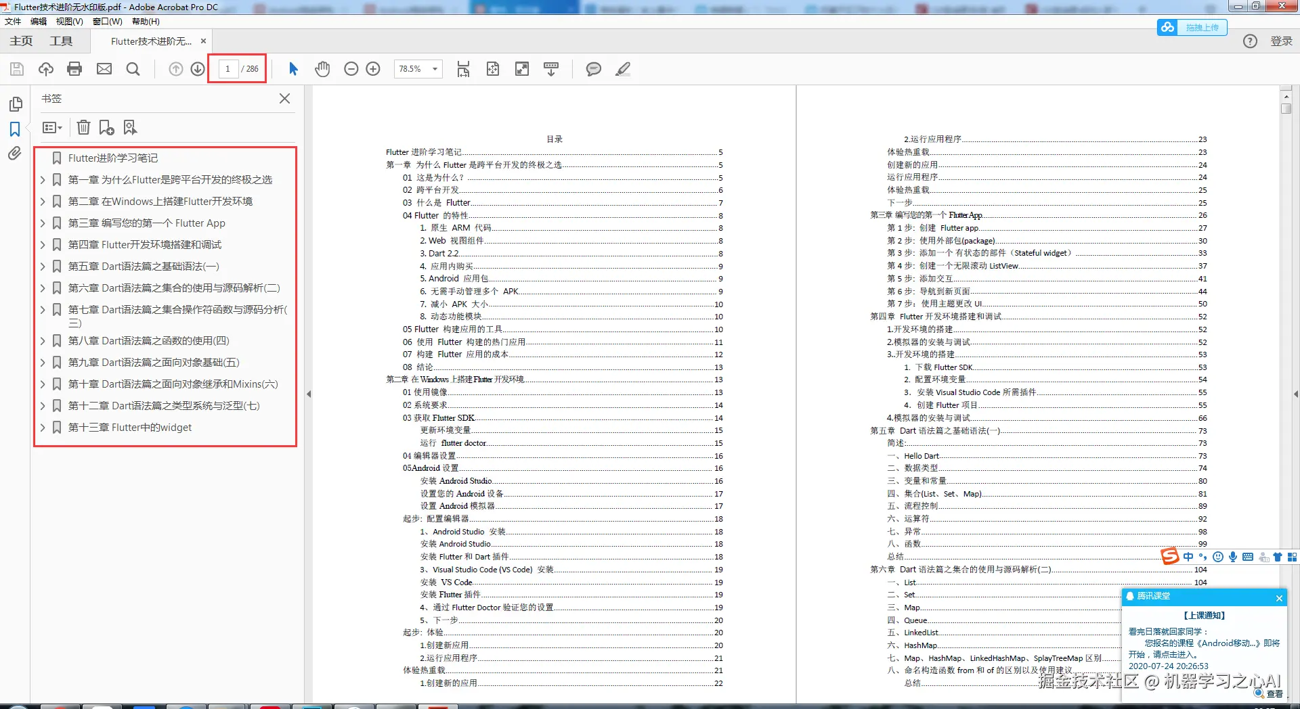Image resolution: width=1300 pixels, height=709 pixels.
Task: Expand the 第八章 函数的使用 bookmark chevron
Action: 43,341
